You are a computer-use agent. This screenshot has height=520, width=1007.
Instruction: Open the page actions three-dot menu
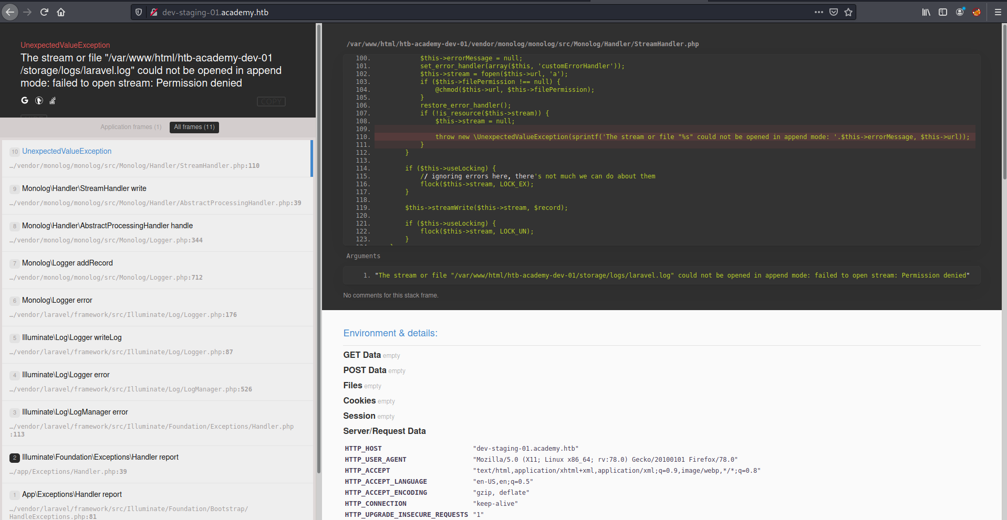[x=818, y=12]
